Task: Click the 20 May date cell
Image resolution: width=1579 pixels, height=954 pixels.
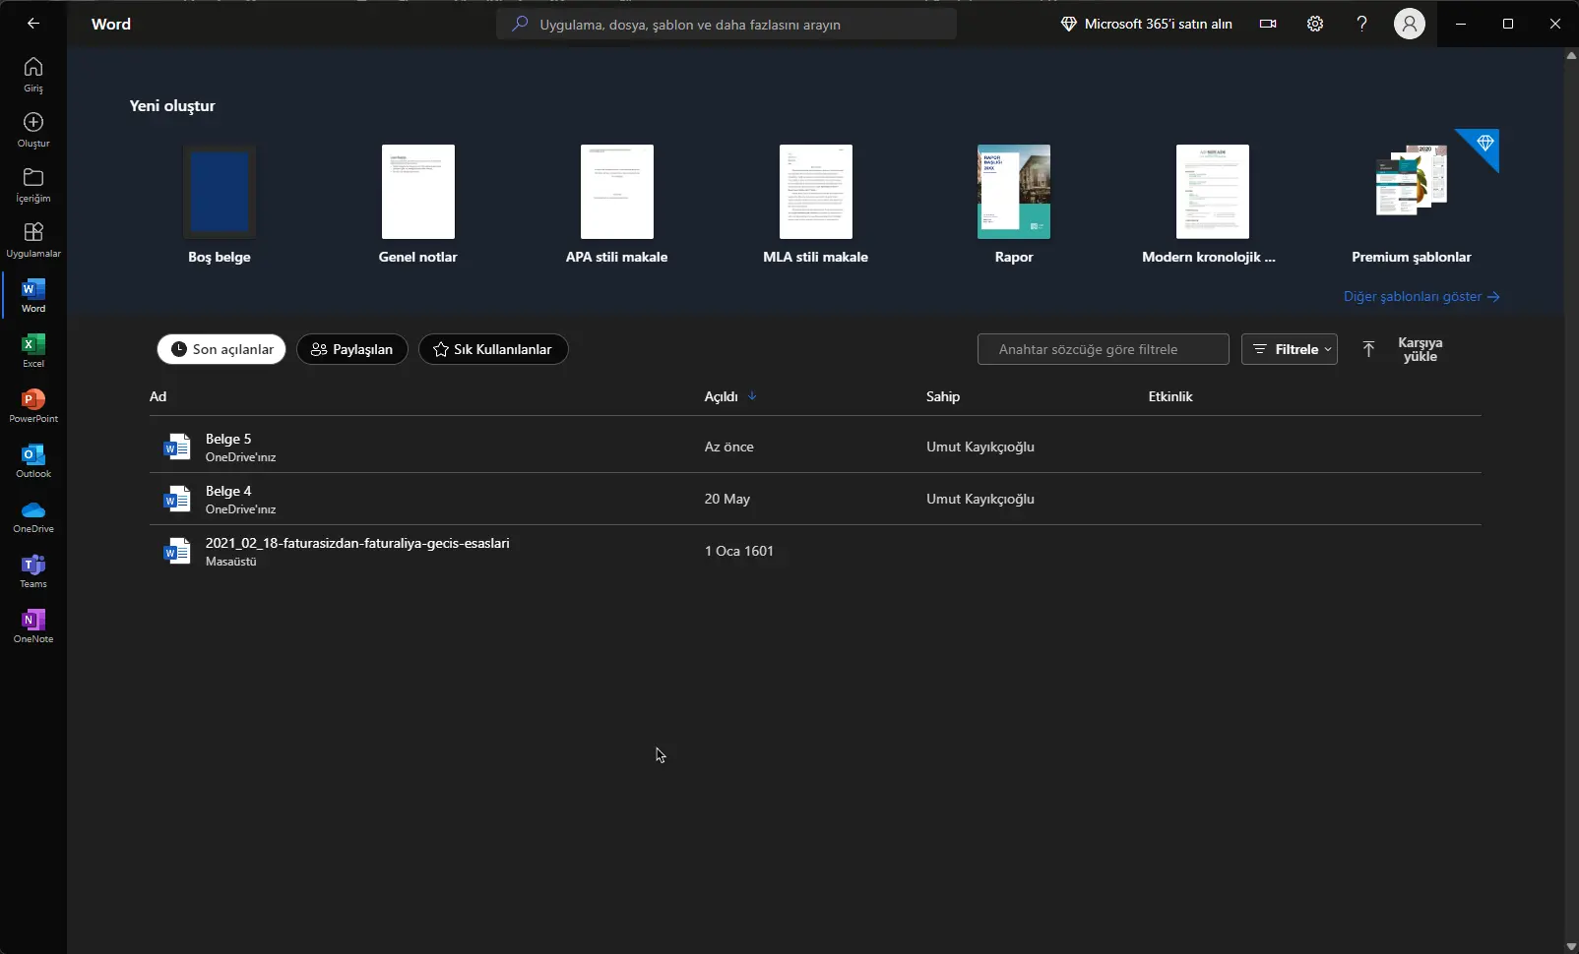Action: point(727,499)
